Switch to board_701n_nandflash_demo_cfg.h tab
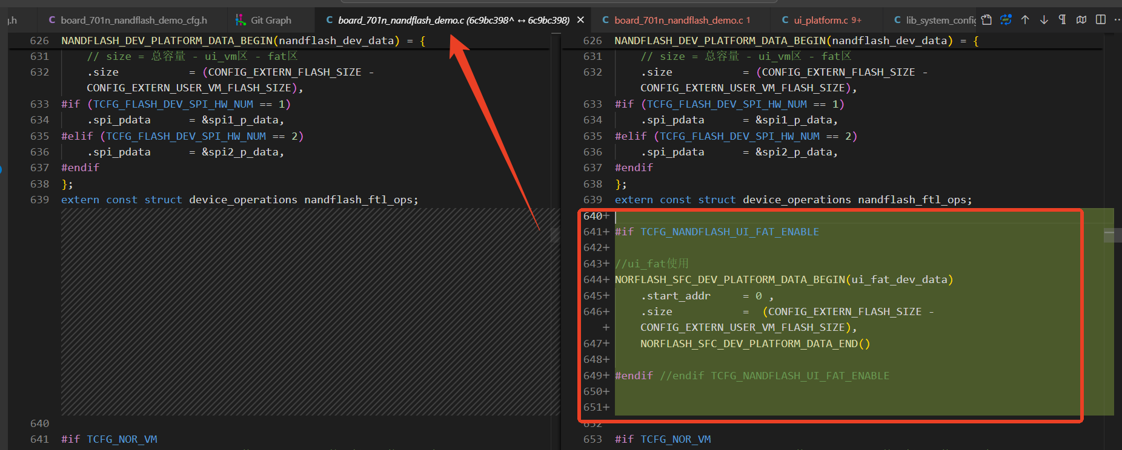Screen dimensions: 1122x450 coord(128,20)
